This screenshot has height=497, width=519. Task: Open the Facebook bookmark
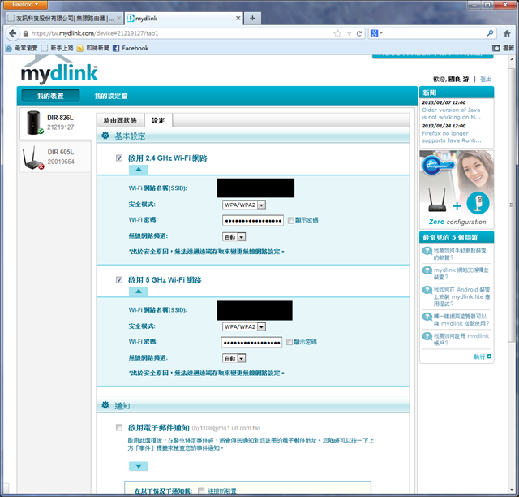(131, 48)
